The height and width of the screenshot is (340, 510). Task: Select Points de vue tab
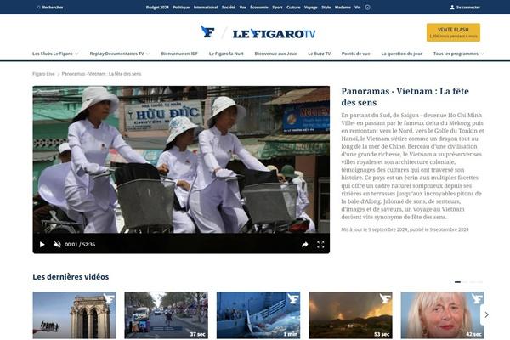(355, 54)
